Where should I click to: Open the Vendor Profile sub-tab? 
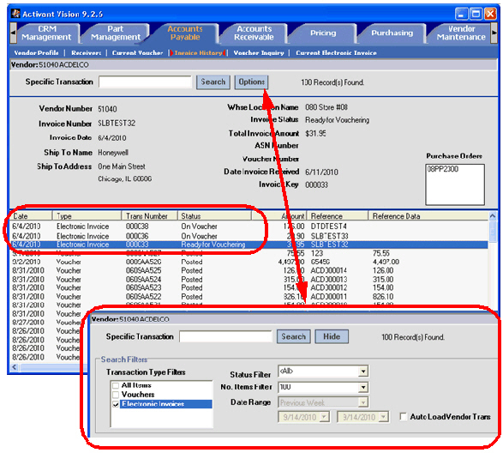pyautogui.click(x=36, y=52)
